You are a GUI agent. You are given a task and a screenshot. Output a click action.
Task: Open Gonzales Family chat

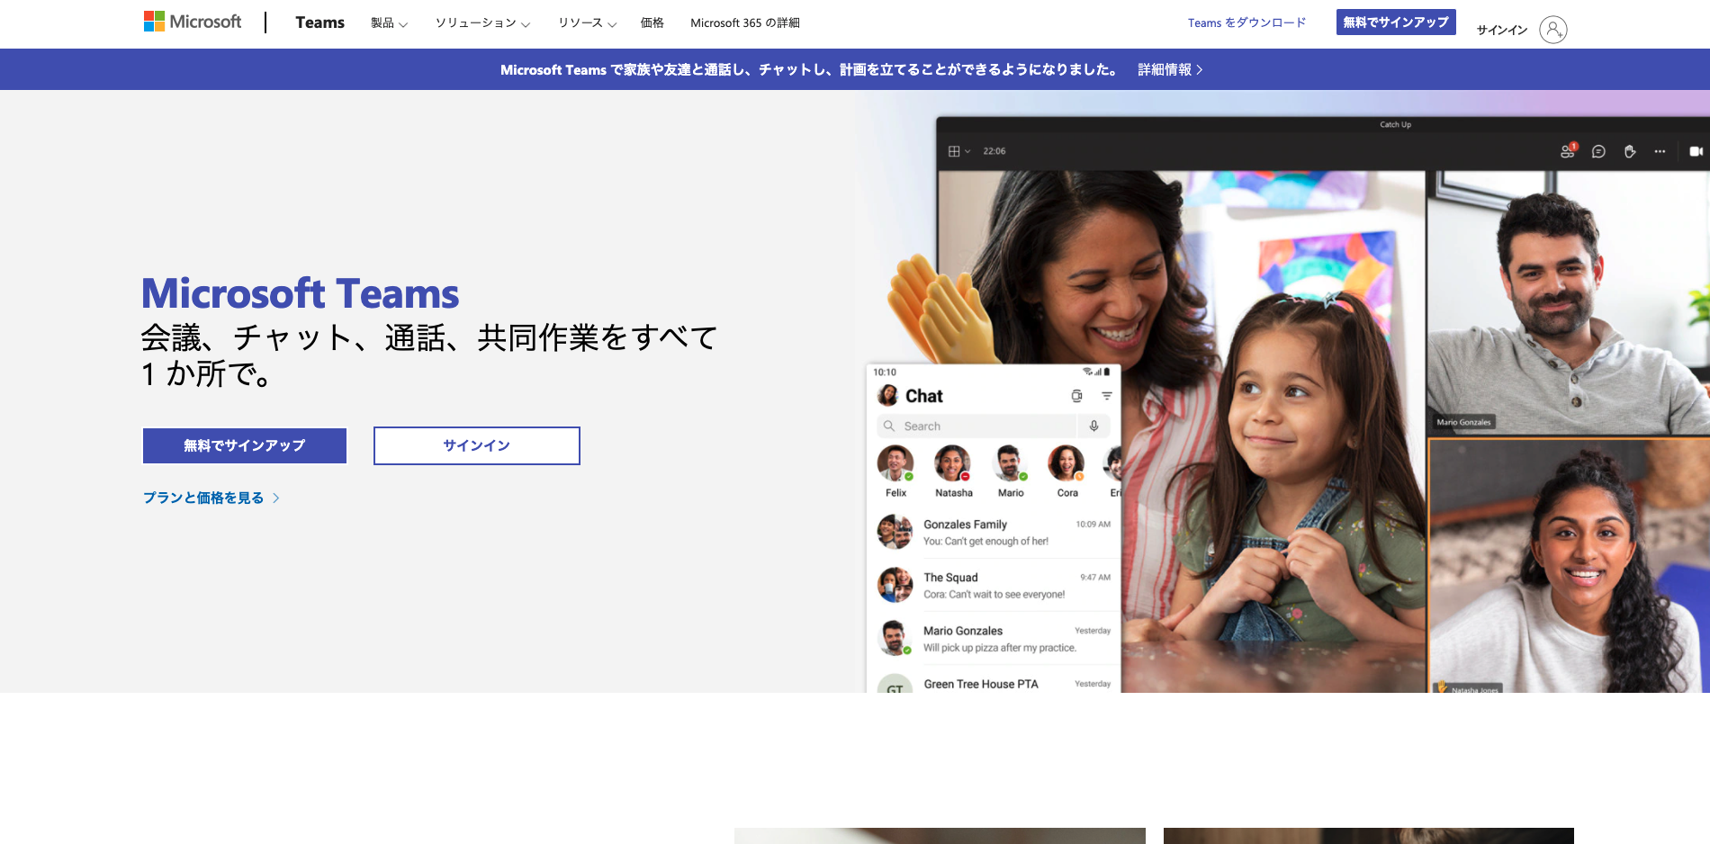tap(994, 532)
